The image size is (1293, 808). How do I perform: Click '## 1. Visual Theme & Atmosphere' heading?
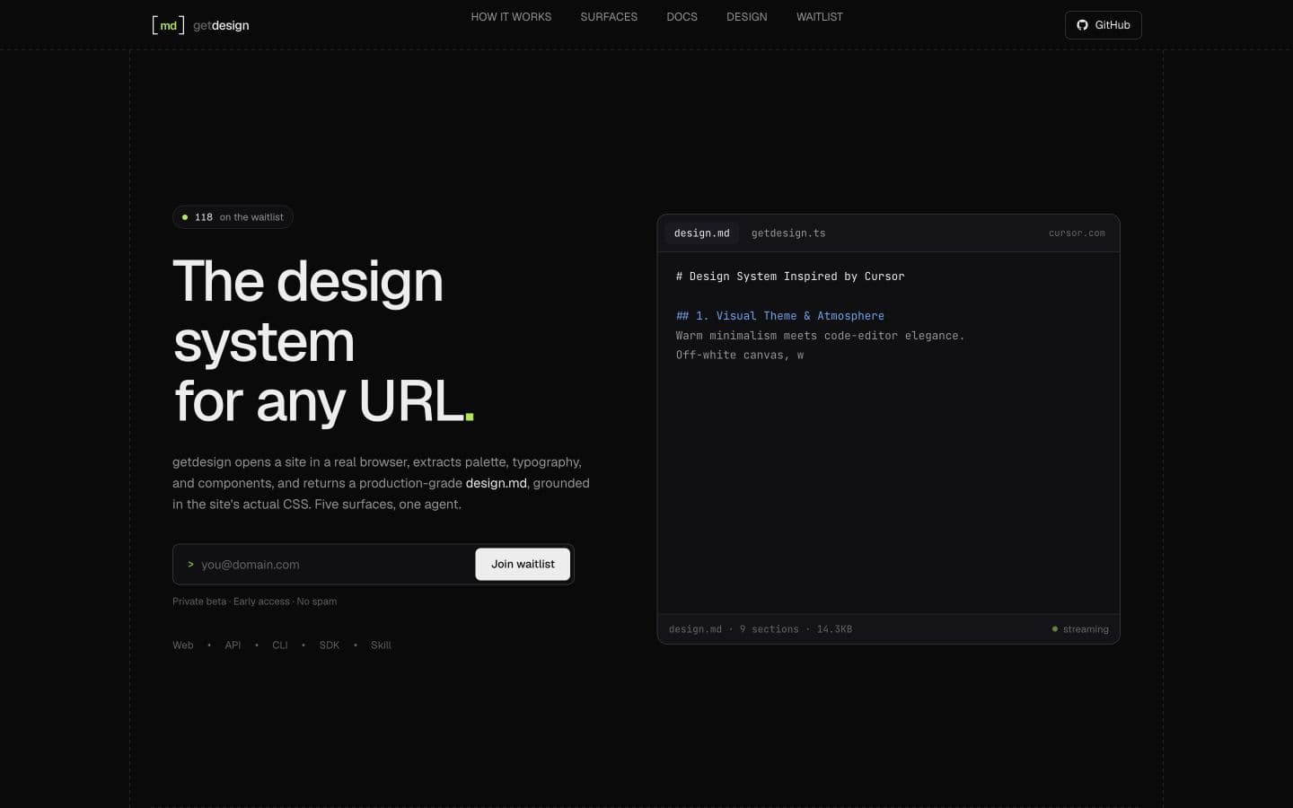coord(780,316)
